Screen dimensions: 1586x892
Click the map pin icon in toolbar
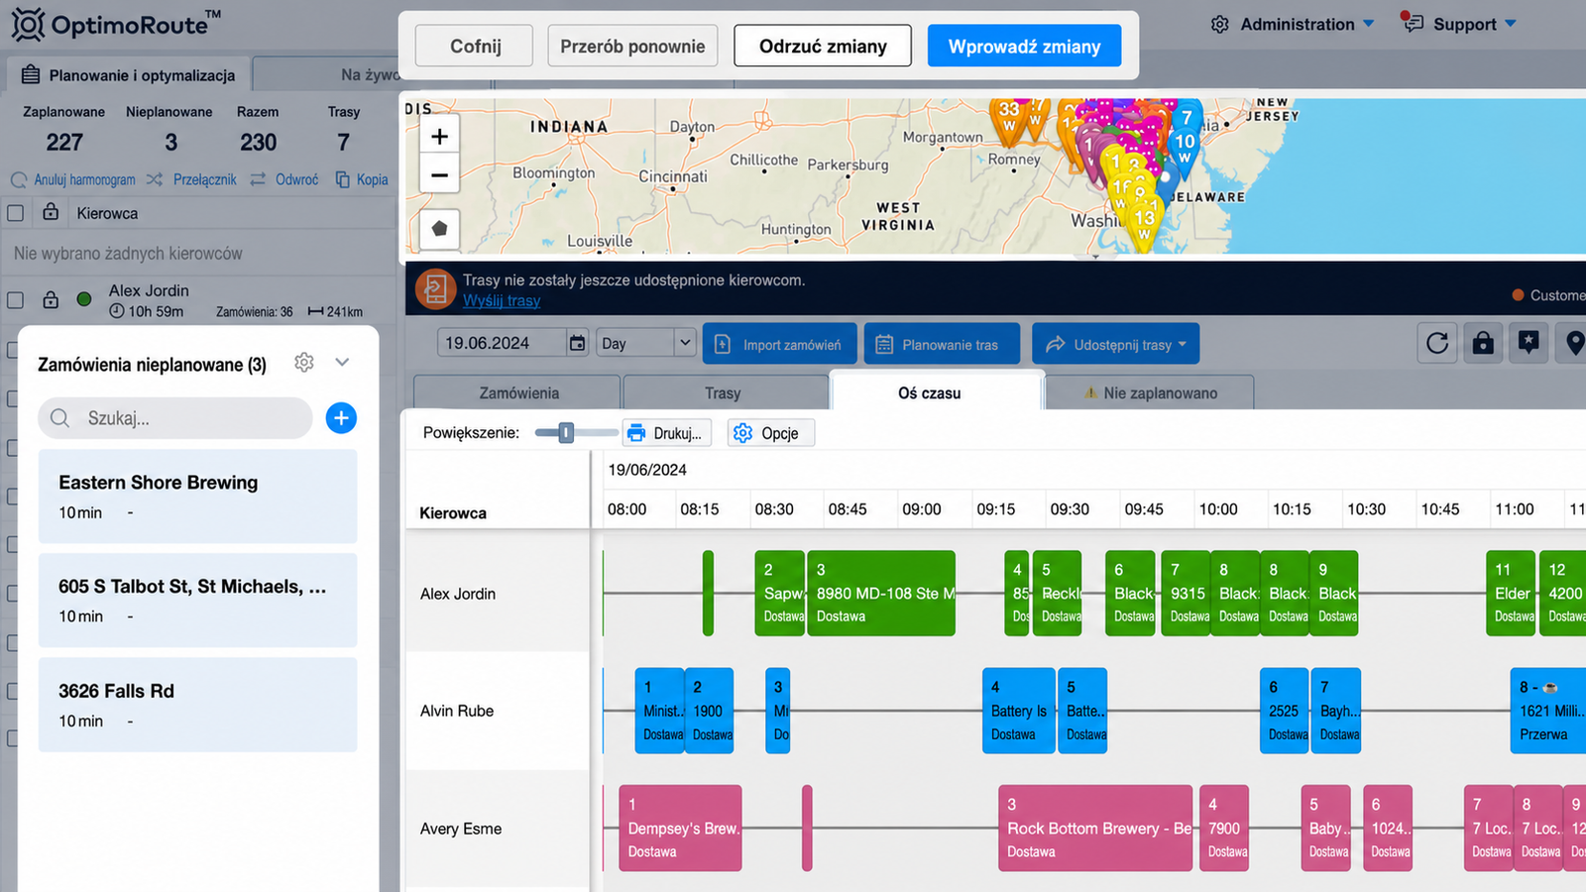pyautogui.click(x=1574, y=344)
